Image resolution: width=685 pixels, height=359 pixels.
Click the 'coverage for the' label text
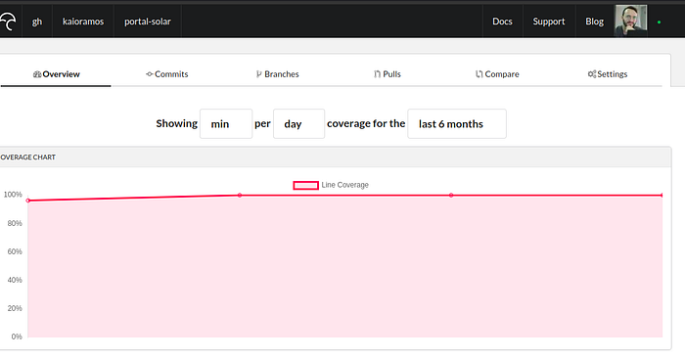pos(366,123)
